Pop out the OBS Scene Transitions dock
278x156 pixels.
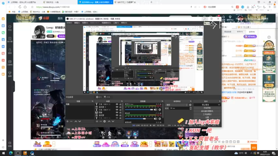tap(191, 101)
